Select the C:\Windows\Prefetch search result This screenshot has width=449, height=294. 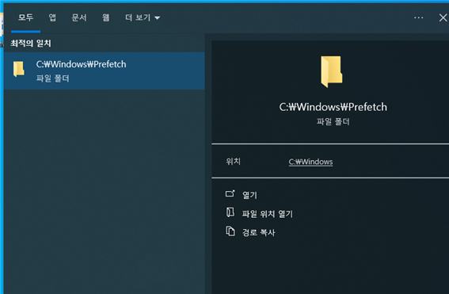[105, 71]
